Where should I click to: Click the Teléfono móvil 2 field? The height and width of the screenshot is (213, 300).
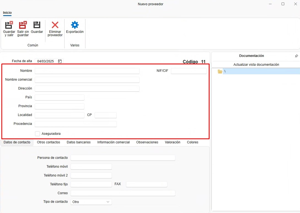click(x=91, y=175)
